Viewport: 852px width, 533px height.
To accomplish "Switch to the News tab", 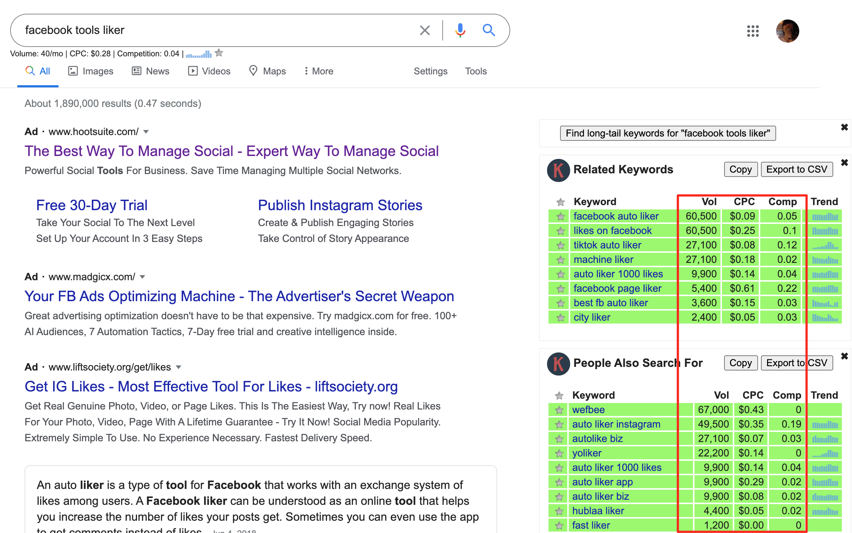I will pyautogui.click(x=151, y=71).
